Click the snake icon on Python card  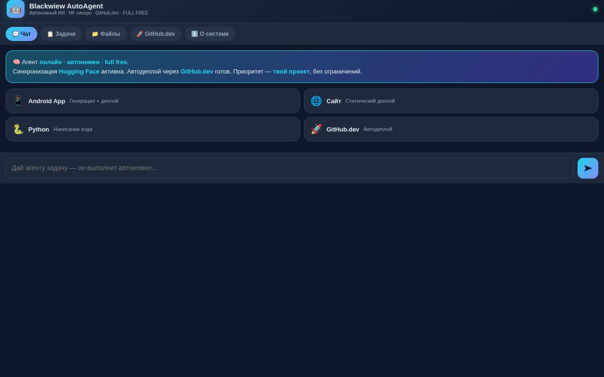(x=18, y=129)
